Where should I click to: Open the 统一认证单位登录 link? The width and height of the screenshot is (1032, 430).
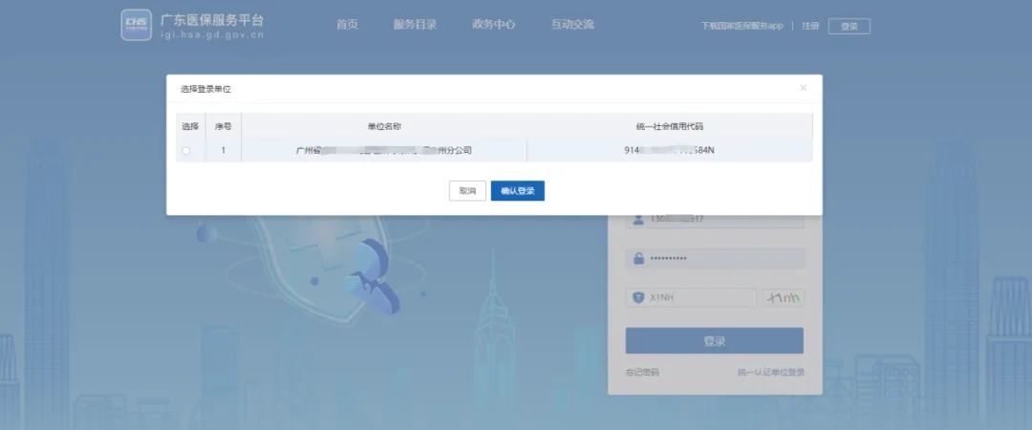click(770, 372)
